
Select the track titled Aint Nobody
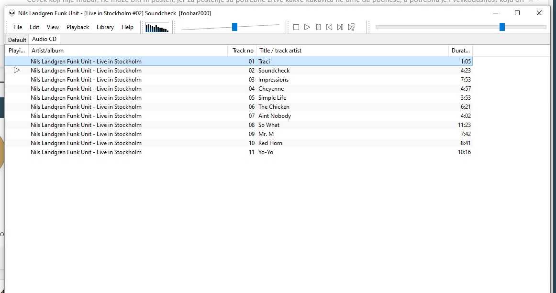tap(275, 116)
